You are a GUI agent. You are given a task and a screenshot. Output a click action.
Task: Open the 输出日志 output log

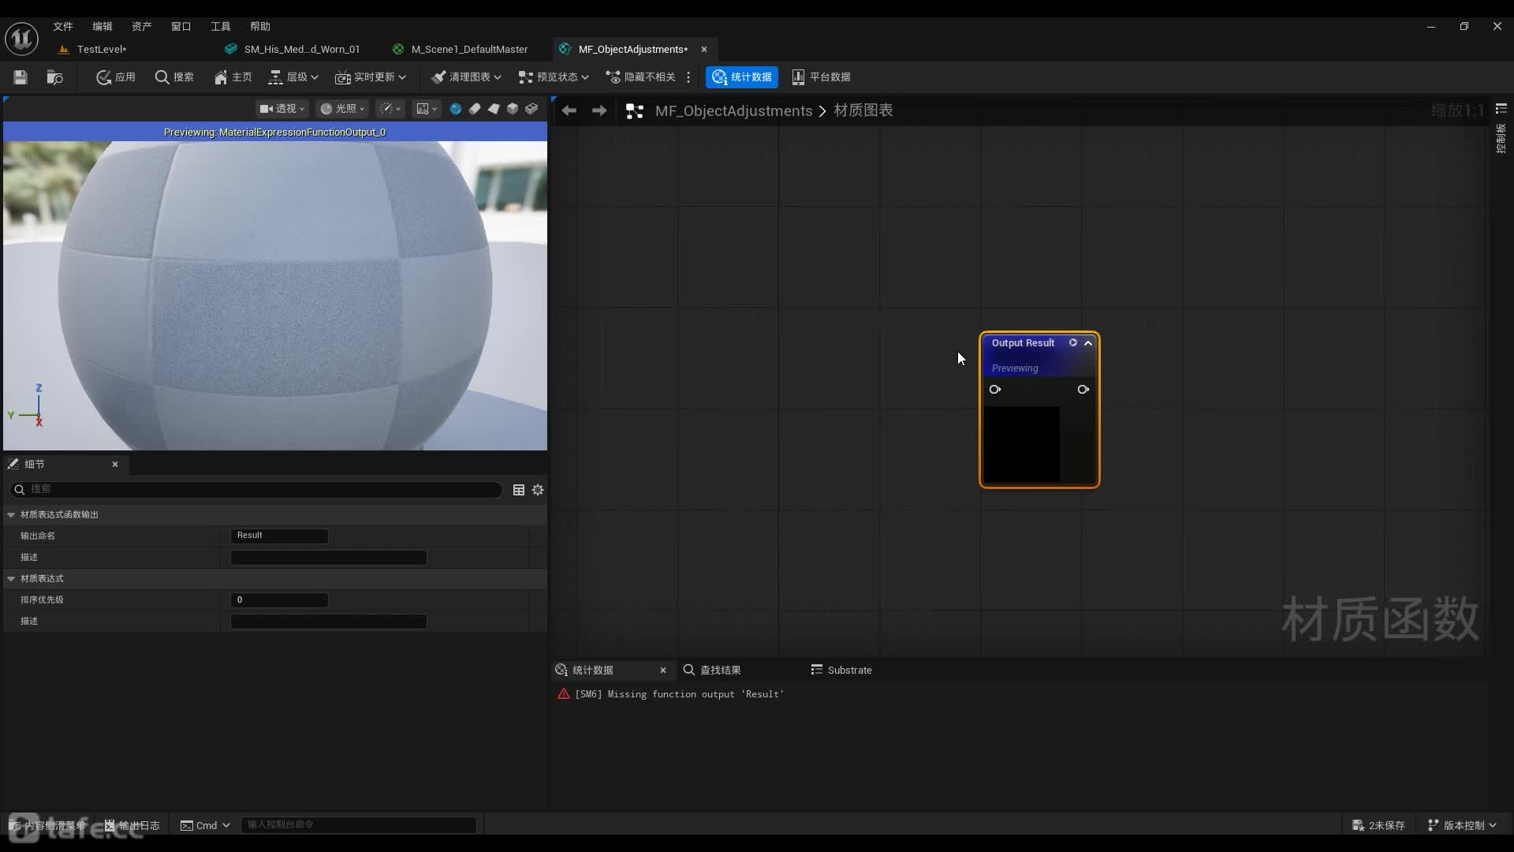(x=132, y=825)
